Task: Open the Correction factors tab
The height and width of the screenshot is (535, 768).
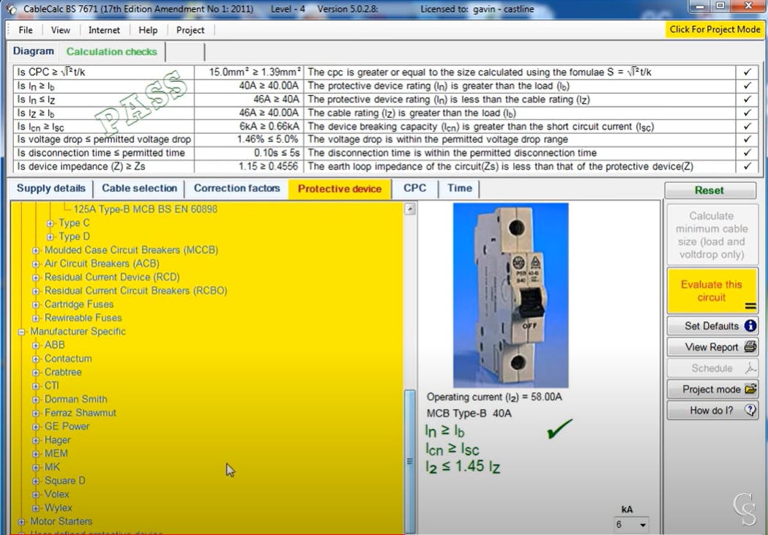Action: click(237, 188)
